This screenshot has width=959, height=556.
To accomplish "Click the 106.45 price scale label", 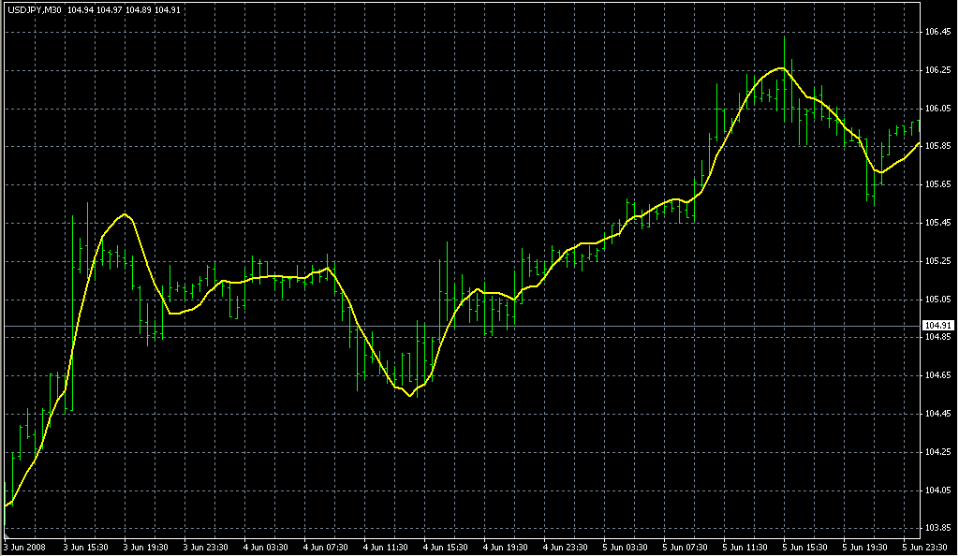I will [937, 32].
